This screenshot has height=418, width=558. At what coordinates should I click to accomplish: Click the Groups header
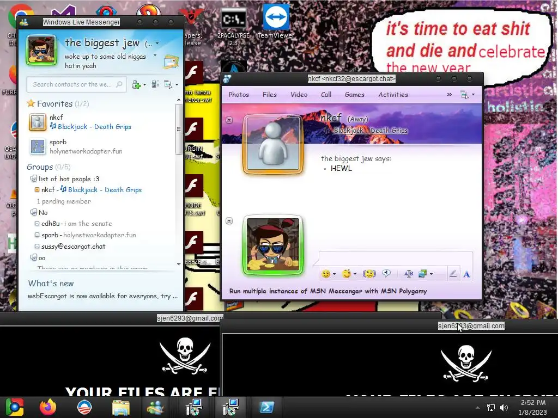[39, 167]
